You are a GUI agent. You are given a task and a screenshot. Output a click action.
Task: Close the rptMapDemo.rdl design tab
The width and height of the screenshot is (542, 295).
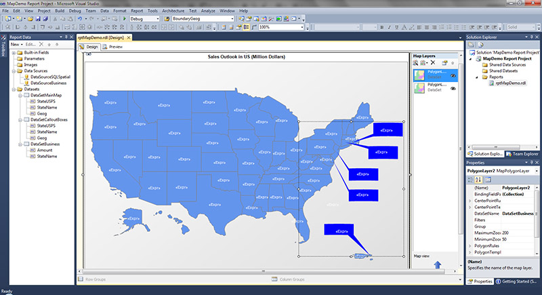pos(129,37)
